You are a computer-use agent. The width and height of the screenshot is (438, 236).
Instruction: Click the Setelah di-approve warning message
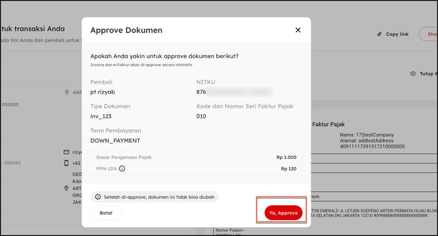pos(155,197)
